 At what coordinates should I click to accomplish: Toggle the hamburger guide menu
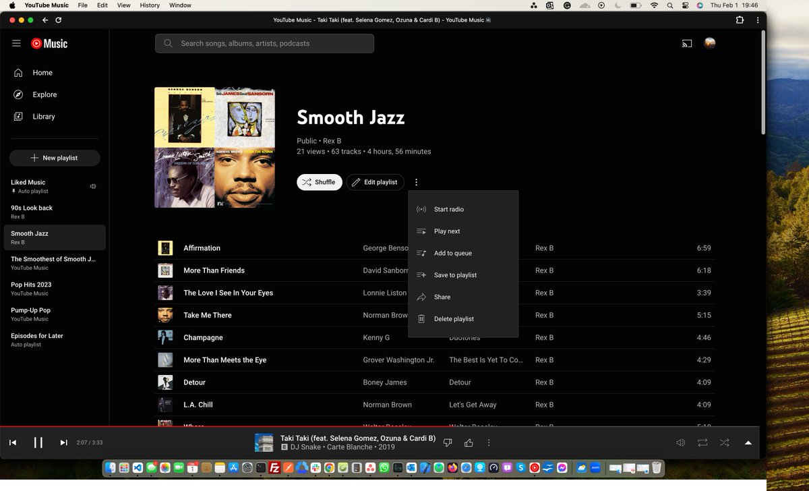[x=16, y=43]
